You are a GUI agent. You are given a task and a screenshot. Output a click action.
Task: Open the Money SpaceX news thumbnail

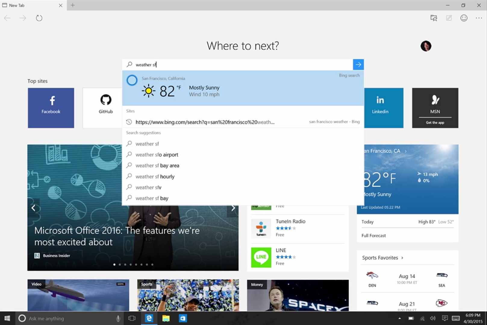click(298, 295)
